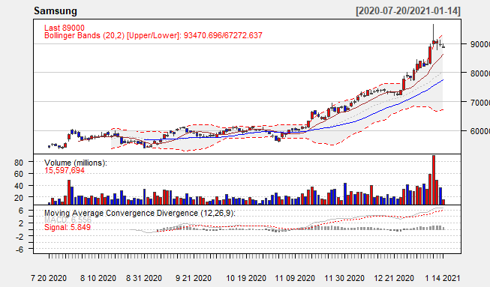Click the -2 tick on MACD axis
The height and width of the screenshot is (287, 490).
click(20, 237)
